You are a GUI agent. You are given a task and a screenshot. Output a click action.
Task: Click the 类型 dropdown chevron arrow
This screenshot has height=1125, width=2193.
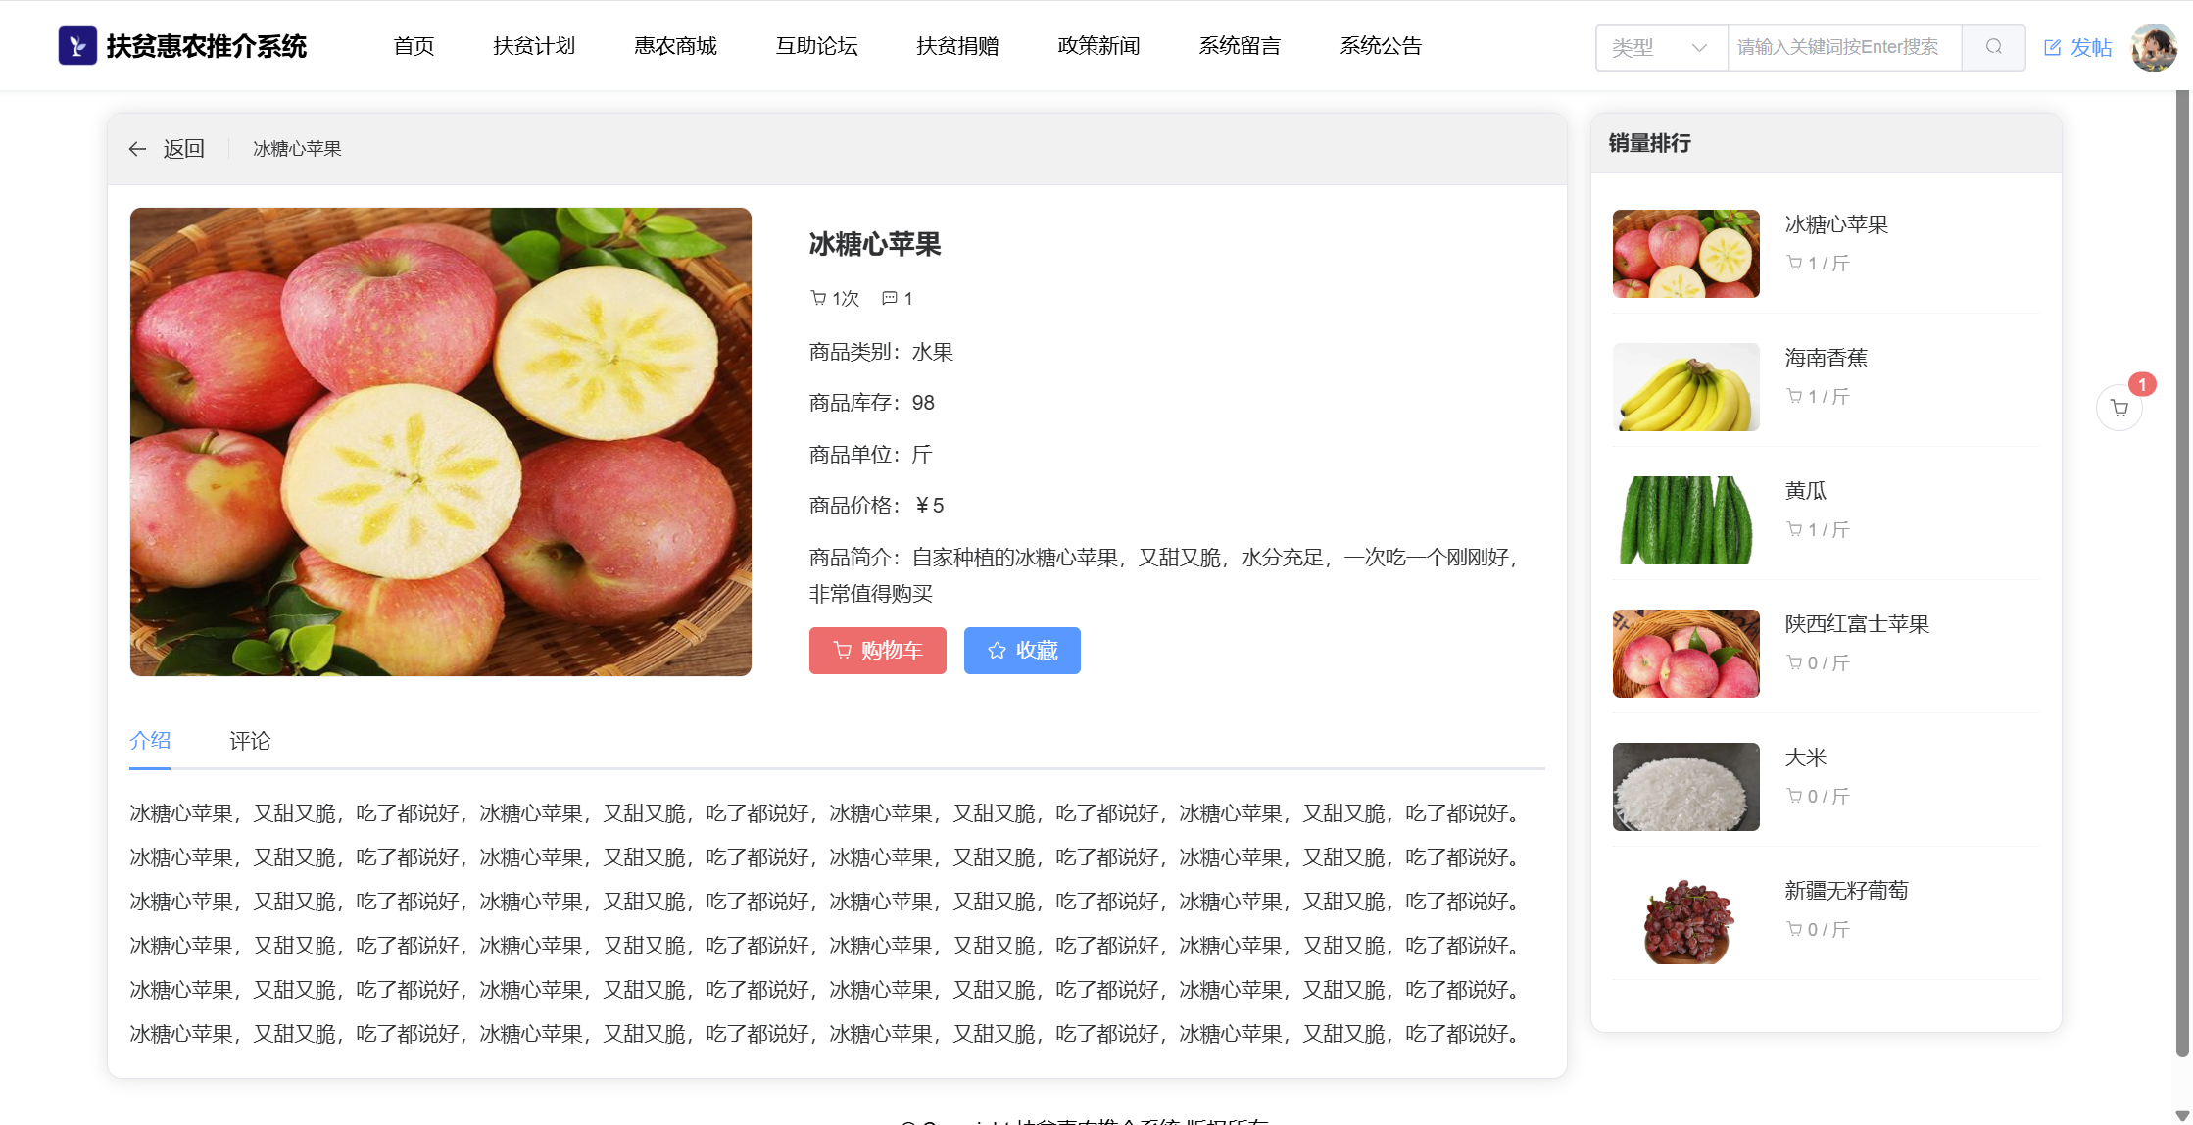[x=1699, y=47]
